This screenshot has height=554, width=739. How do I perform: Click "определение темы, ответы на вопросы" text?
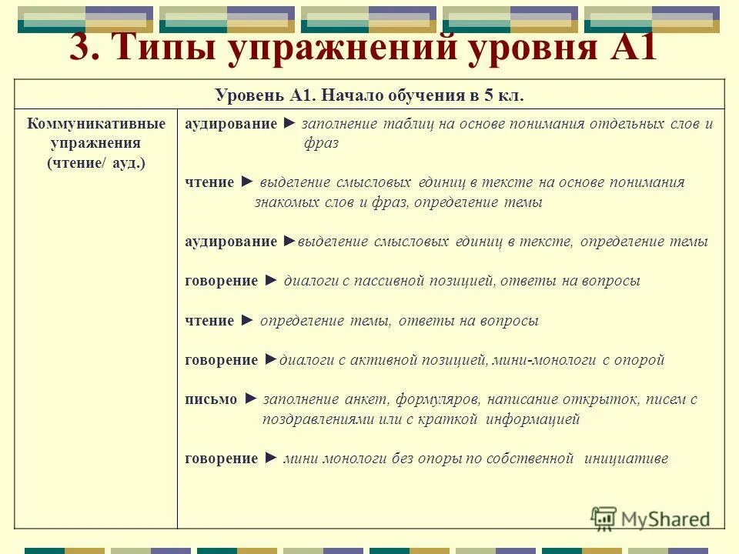click(x=400, y=321)
